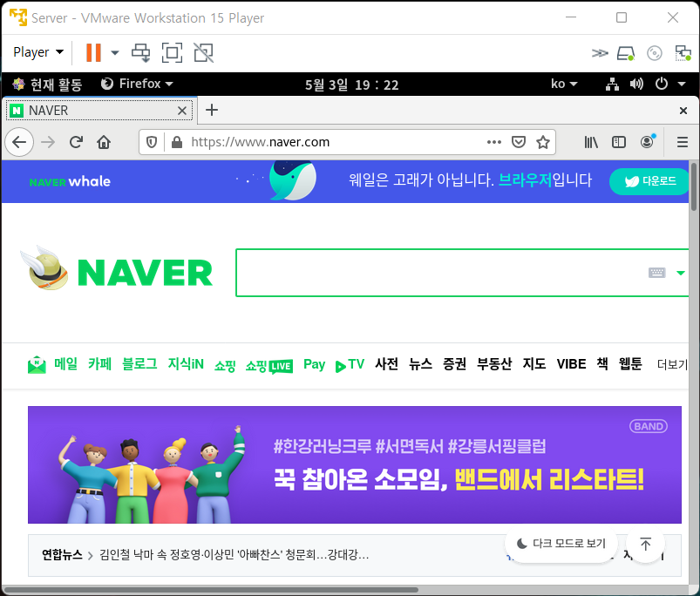Click VMware CD/DVD device icon
Screen dimensions: 700x596
point(654,53)
